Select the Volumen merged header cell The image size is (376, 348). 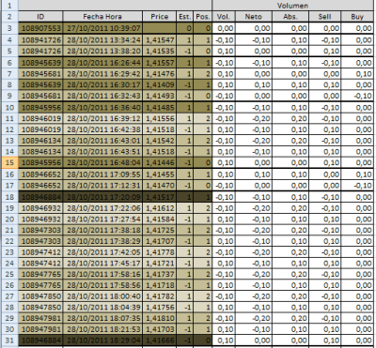[x=293, y=6]
